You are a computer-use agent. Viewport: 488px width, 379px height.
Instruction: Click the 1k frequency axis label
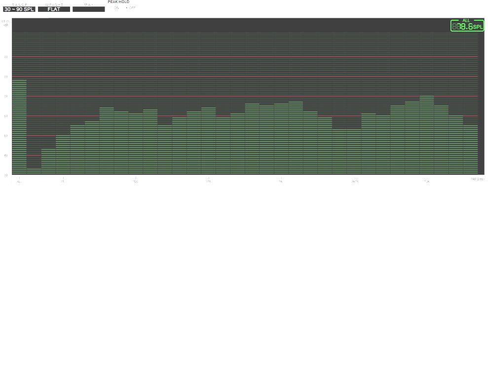point(280,182)
